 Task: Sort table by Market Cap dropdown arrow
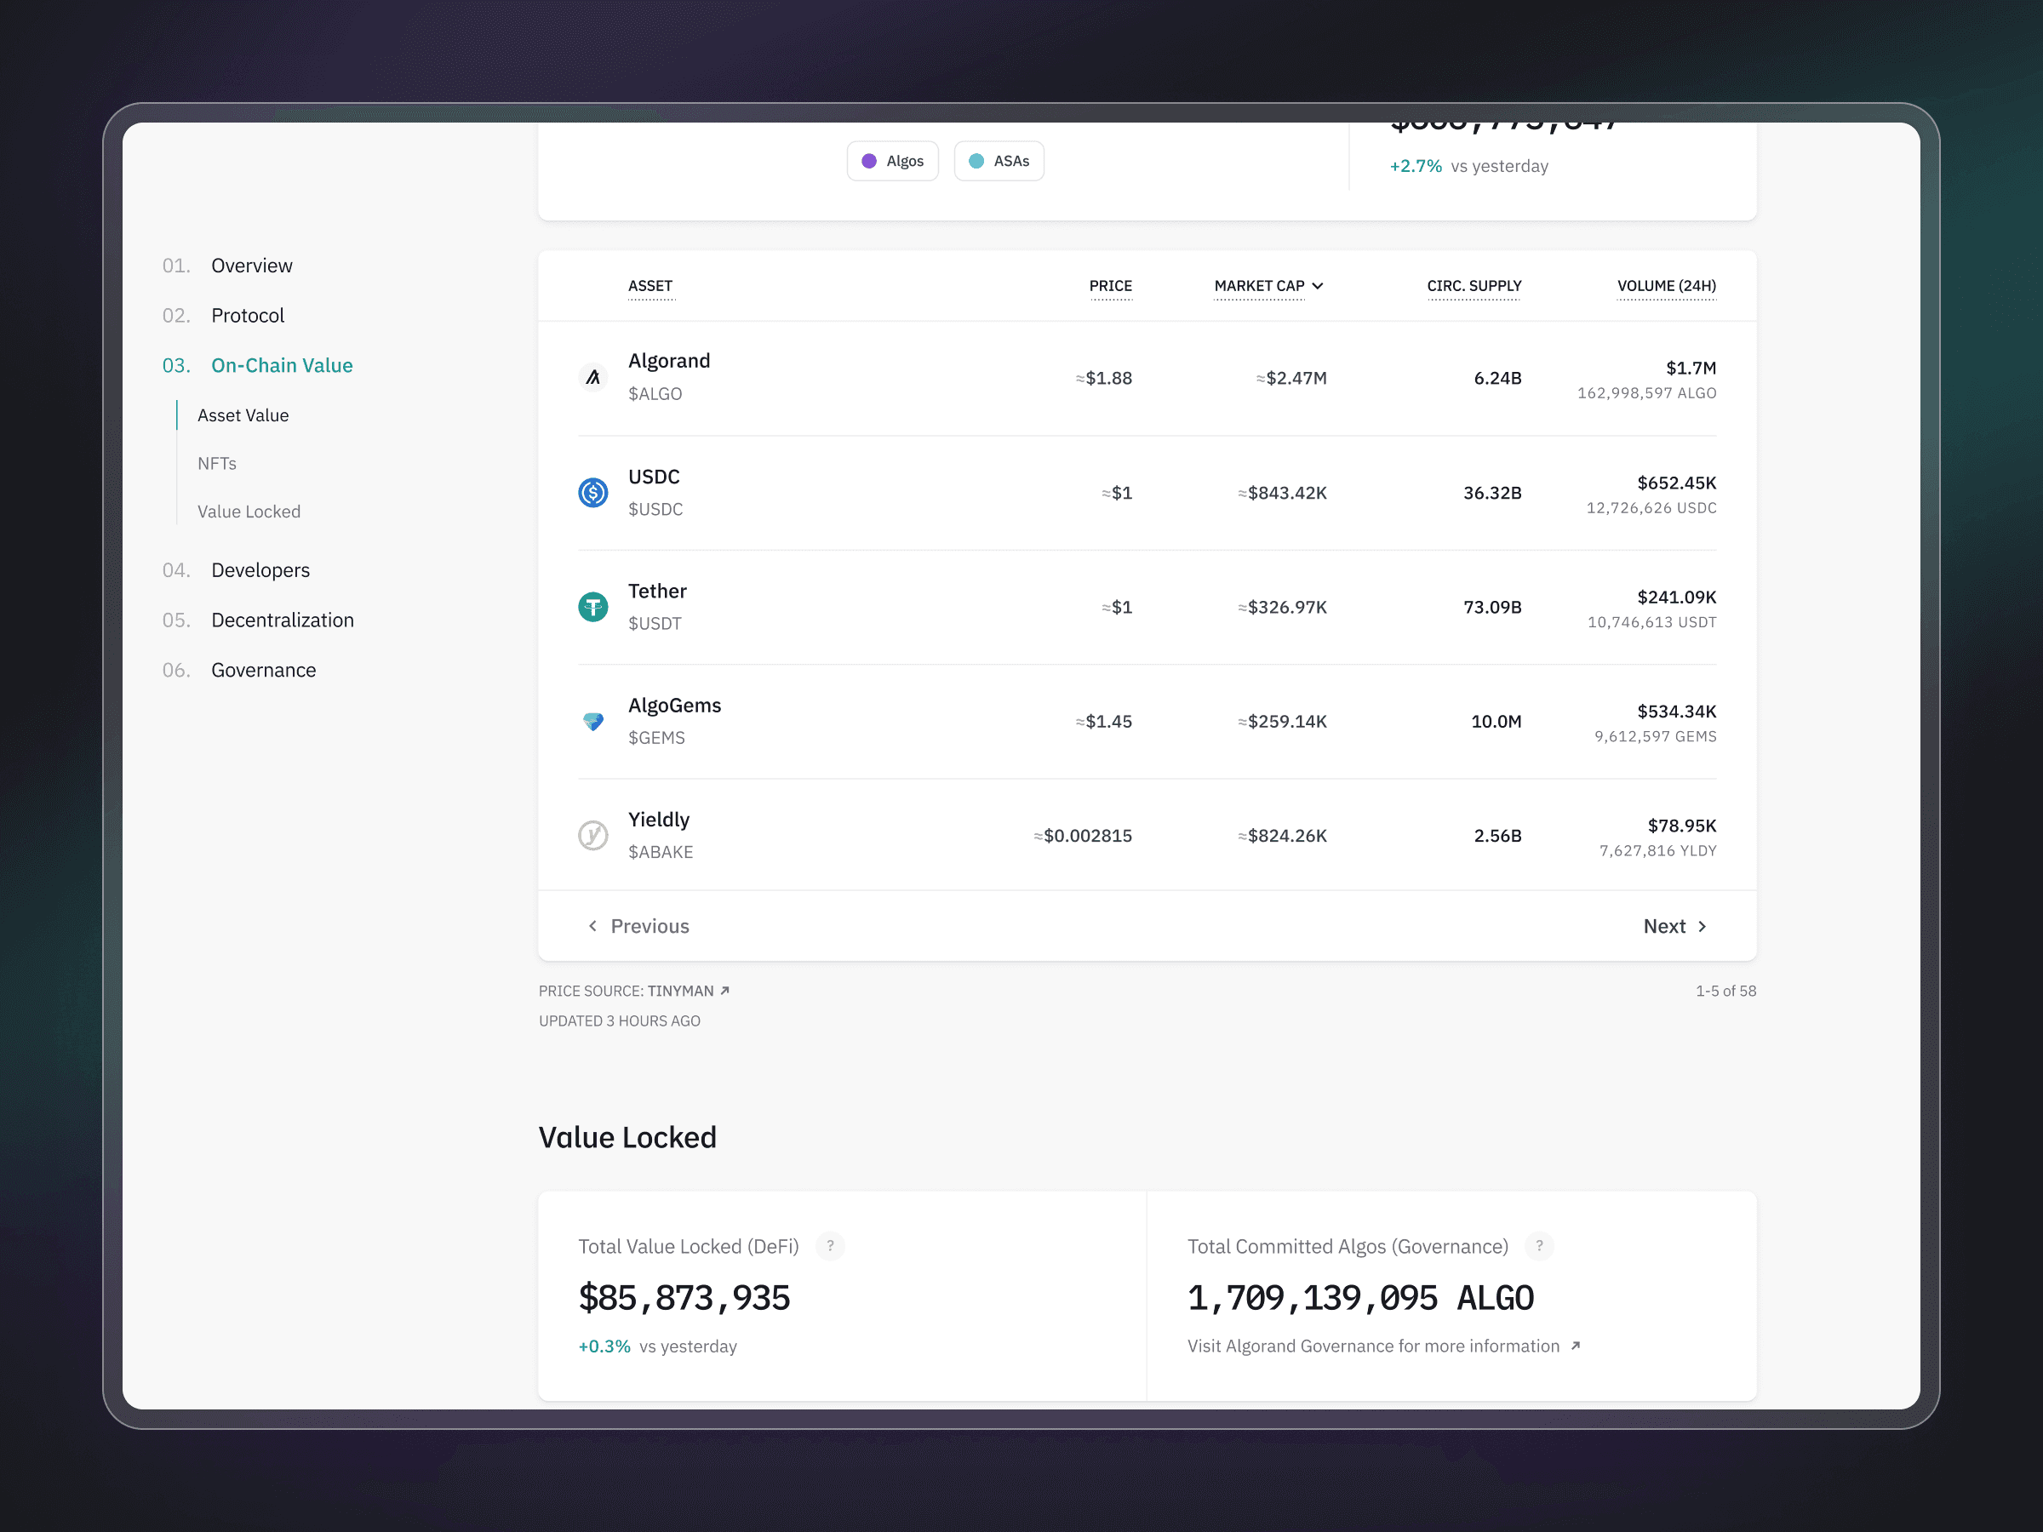click(x=1318, y=286)
